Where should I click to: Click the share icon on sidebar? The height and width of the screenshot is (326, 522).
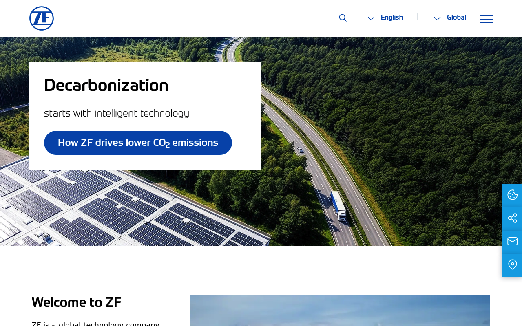(x=512, y=218)
